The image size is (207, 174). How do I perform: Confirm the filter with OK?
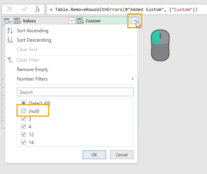[x=94, y=155]
